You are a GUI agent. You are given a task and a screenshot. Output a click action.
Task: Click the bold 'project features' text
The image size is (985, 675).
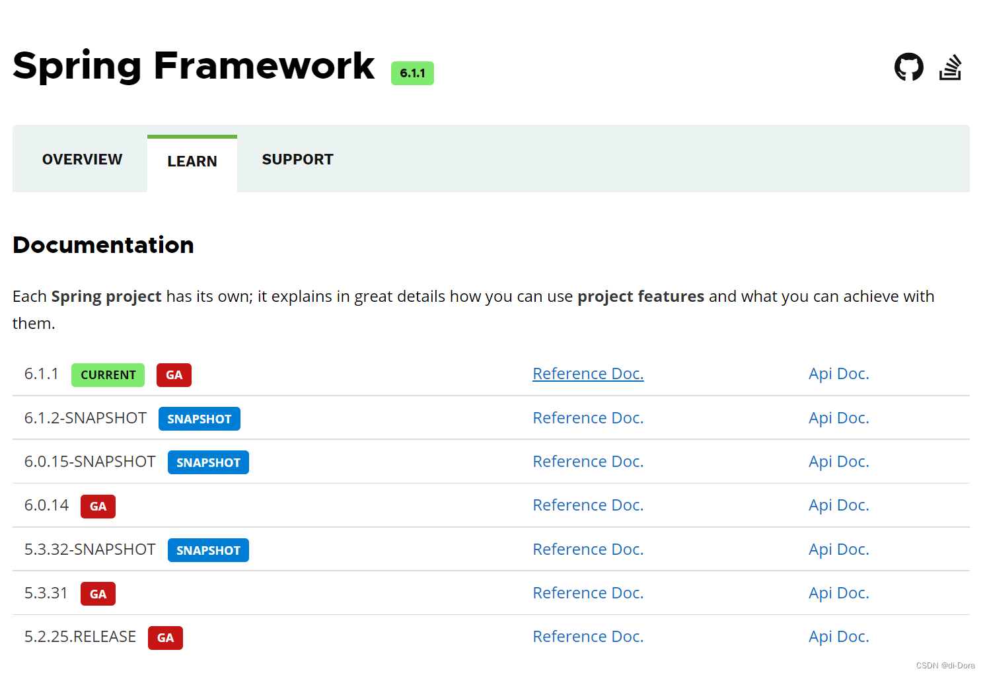click(641, 297)
